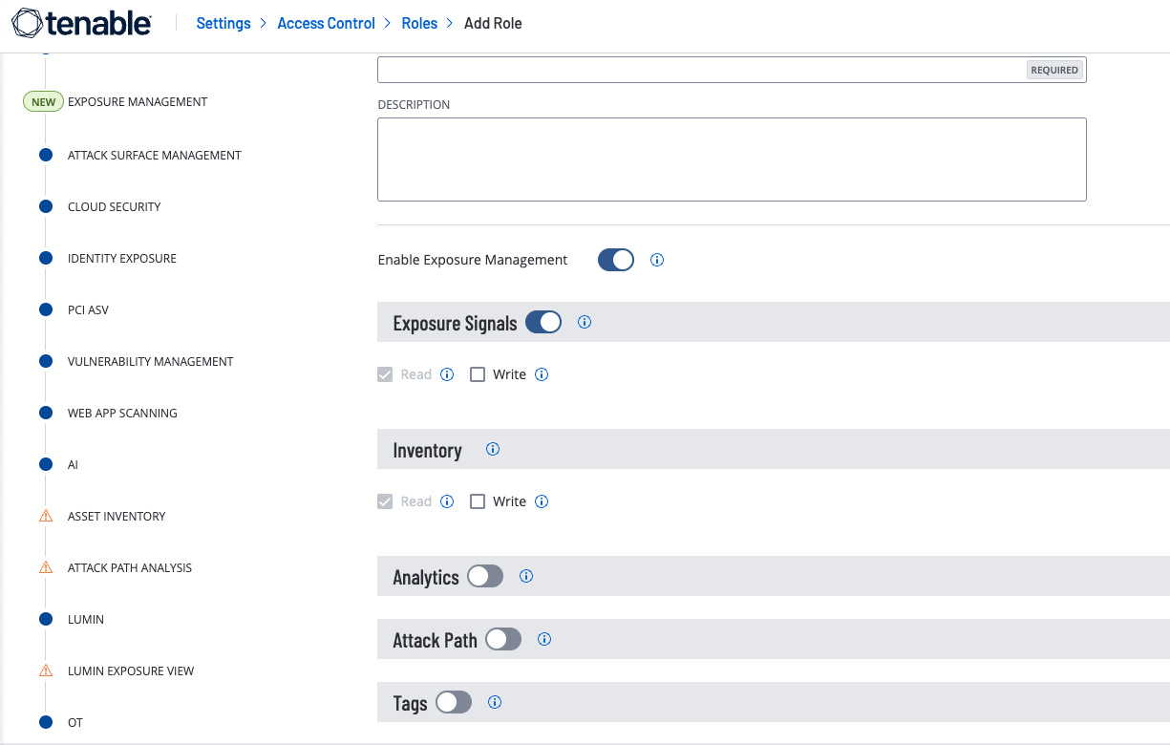The height and width of the screenshot is (745, 1170).
Task: Disable the Enable Exposure Management toggle
Action: tap(616, 260)
